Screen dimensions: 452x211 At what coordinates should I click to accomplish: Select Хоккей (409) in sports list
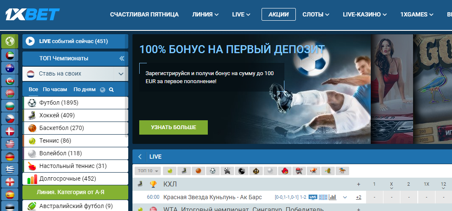(75, 115)
